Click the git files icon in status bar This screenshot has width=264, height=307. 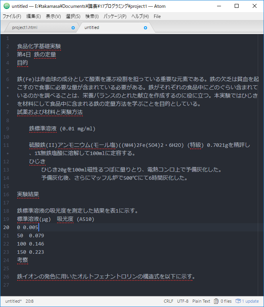click(216, 301)
